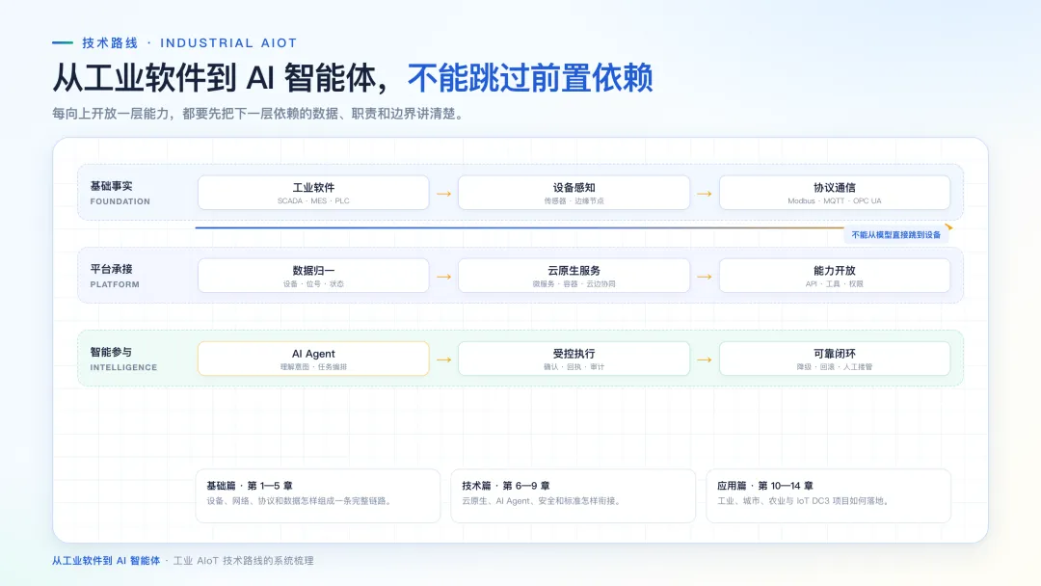This screenshot has width=1041, height=586.
Task: Click arrow between 受控执行 and 可靠闭环
Action: coord(705,360)
